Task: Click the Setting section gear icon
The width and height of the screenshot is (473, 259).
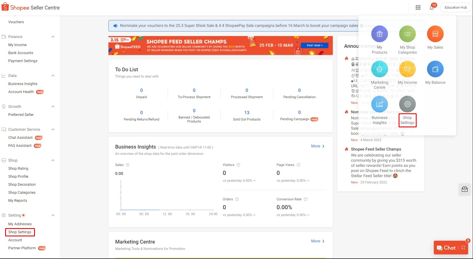Action: (x=4, y=215)
